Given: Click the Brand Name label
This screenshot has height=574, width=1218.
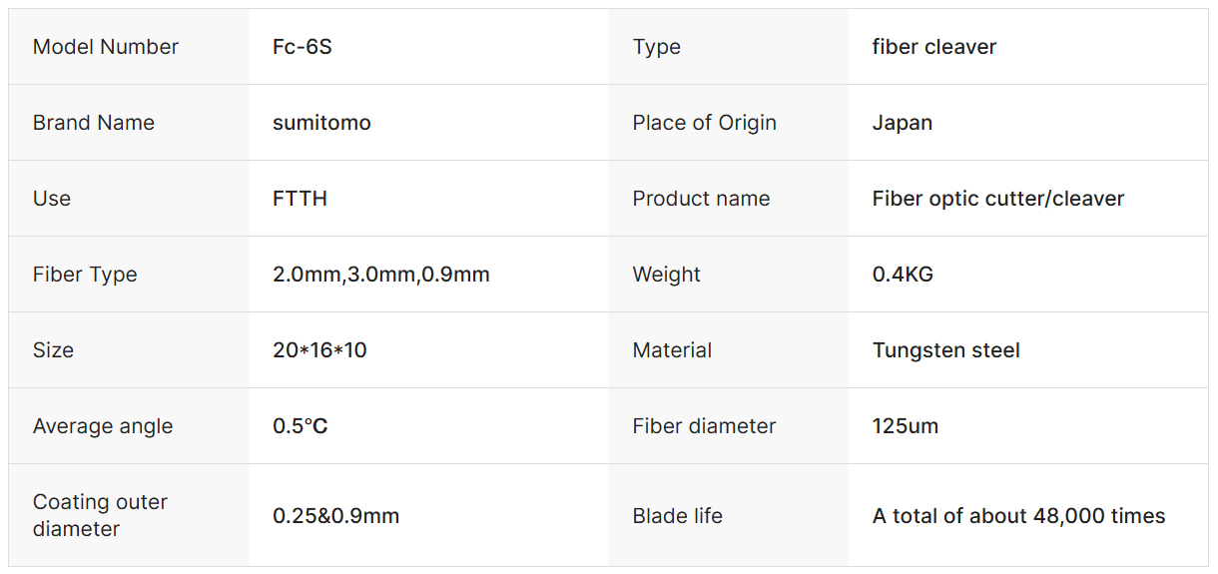Looking at the screenshot, I should pos(94,123).
